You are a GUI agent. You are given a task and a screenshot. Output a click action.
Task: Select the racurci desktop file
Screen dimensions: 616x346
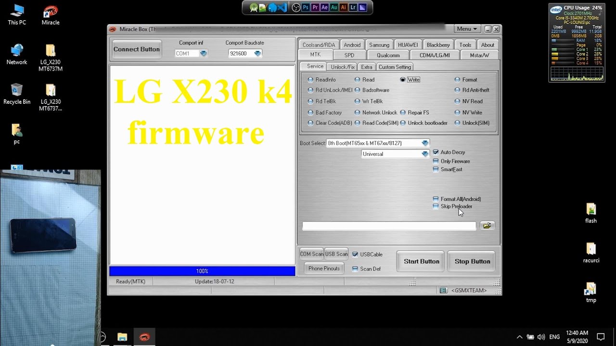(x=591, y=253)
